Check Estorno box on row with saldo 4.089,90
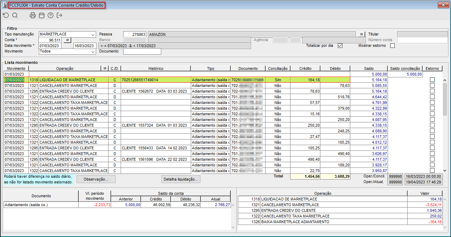This screenshot has width=451, height=237. [432, 131]
